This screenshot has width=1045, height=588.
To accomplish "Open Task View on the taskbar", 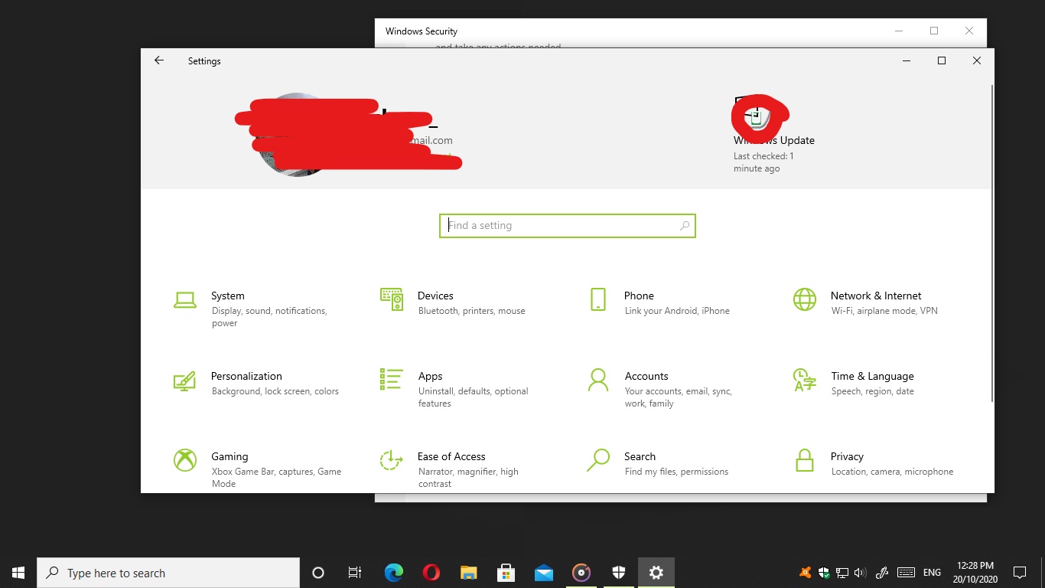I will click(355, 573).
